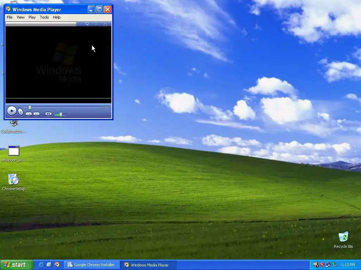Open the Tools menu
This screenshot has width=361, height=270.
[x=44, y=17]
